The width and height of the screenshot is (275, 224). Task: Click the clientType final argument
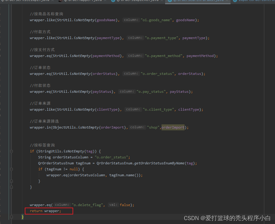pyautogui.click(x=188, y=109)
